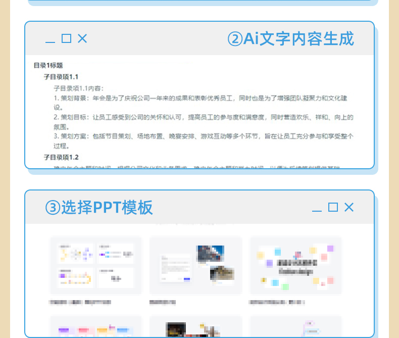Image resolution: width=399 pixels, height=338 pixels.
Task: Close the 选择PPT模板 window
Action: pos(349,207)
